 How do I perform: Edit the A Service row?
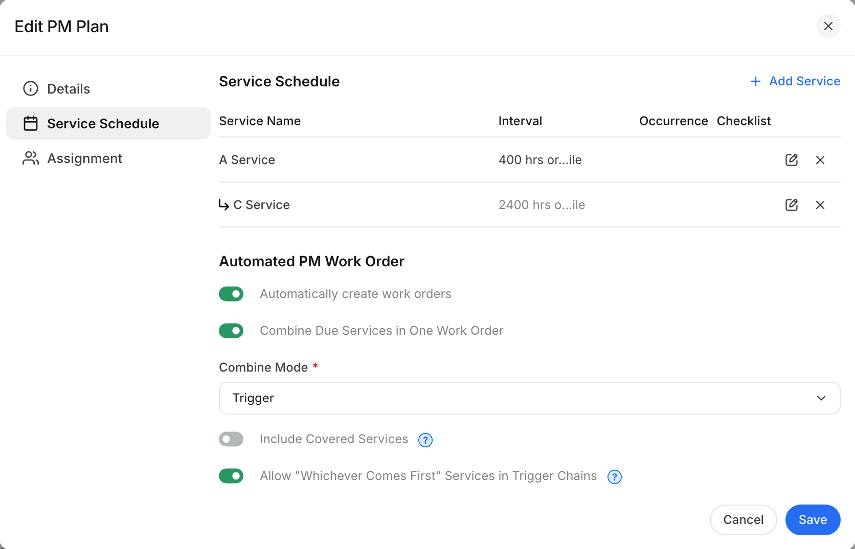point(792,160)
